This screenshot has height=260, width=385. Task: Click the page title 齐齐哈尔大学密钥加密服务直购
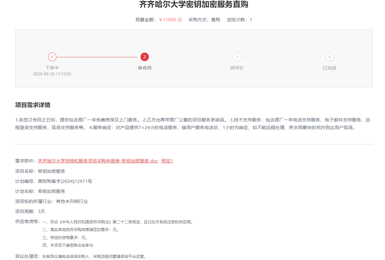tap(194, 4)
